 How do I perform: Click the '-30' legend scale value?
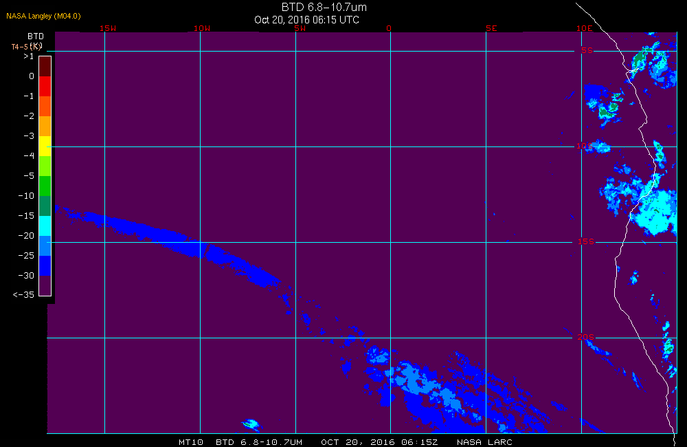click(x=26, y=276)
